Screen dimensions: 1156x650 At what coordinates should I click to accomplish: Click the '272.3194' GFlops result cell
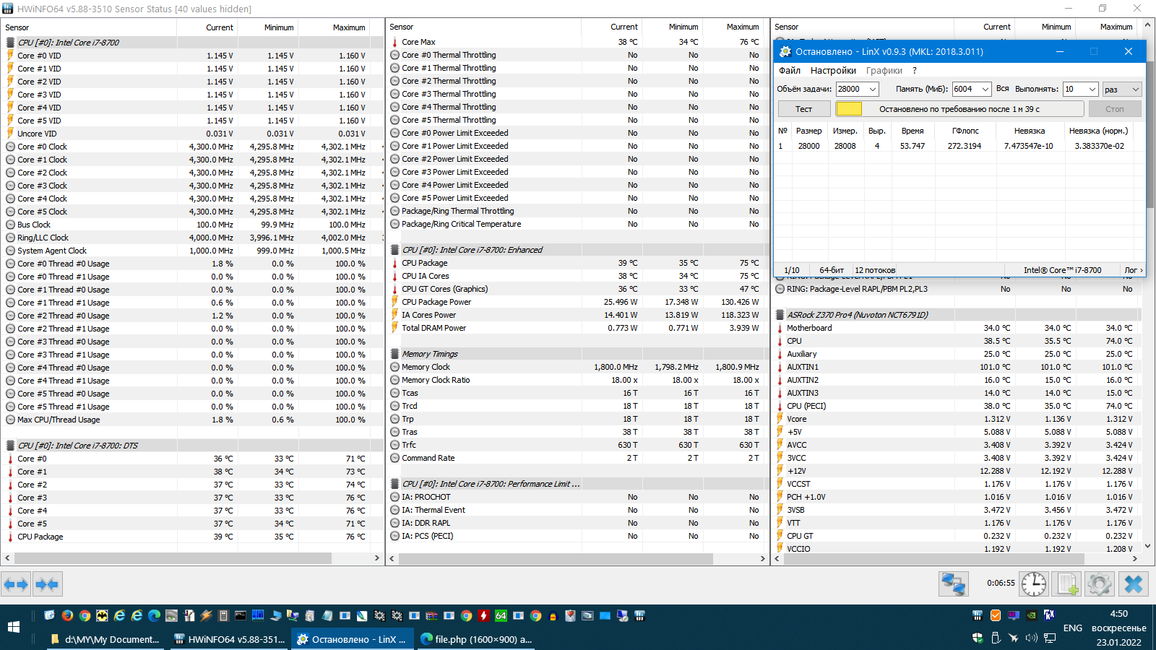point(965,146)
